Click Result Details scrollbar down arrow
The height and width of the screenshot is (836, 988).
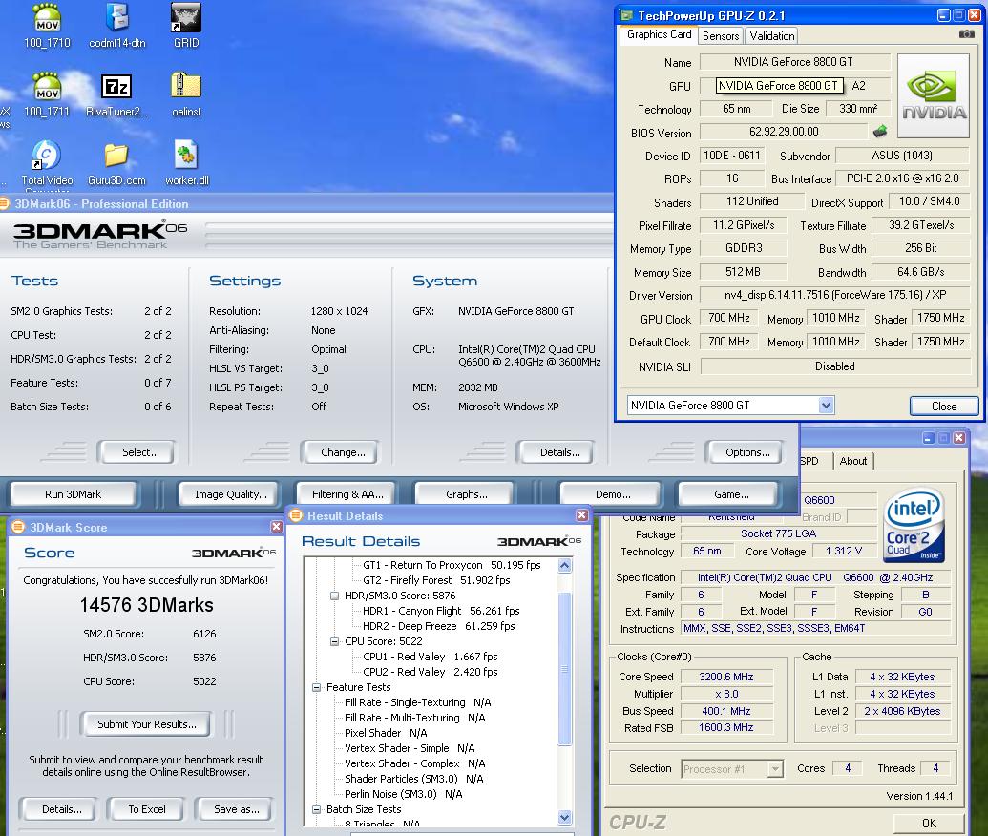(564, 818)
